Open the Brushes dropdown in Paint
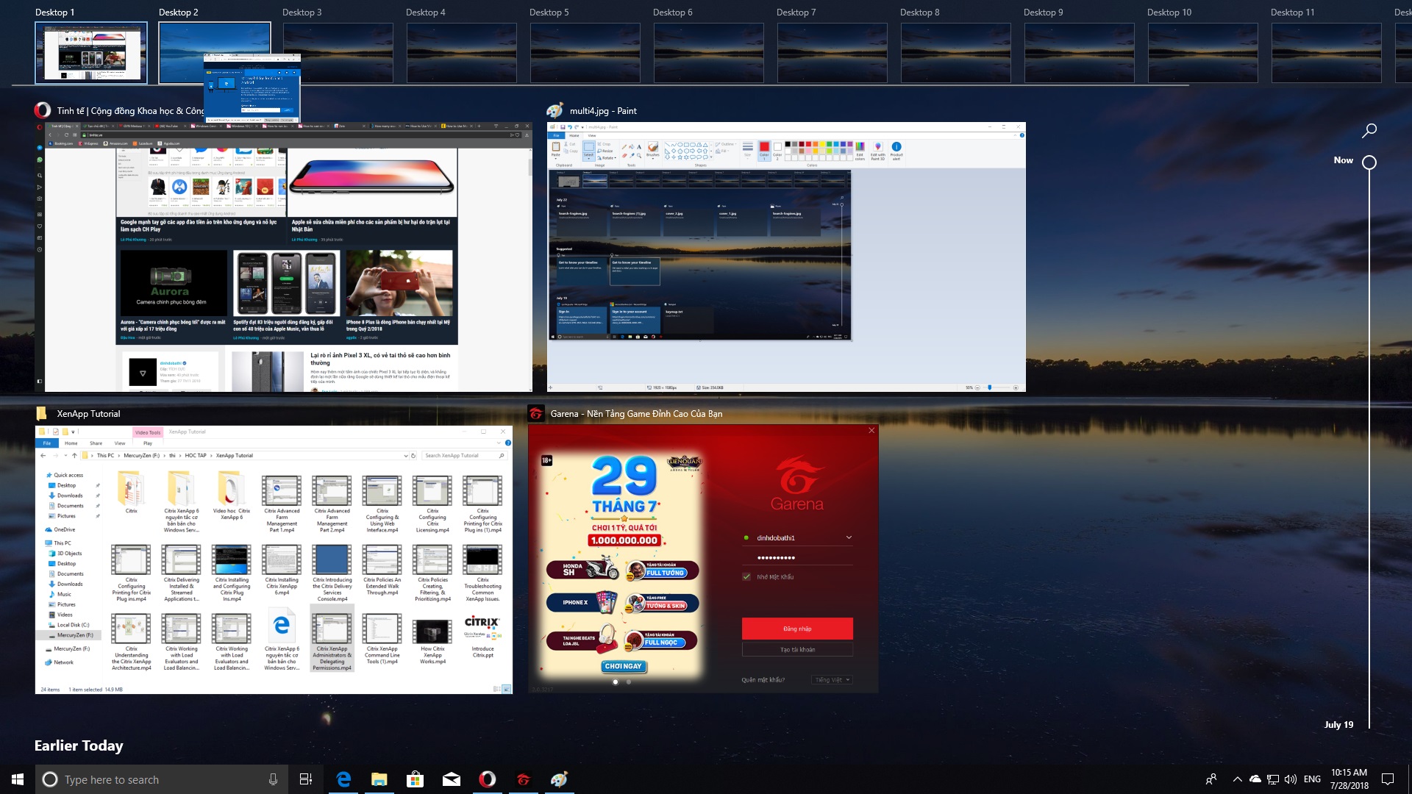 coord(653,151)
